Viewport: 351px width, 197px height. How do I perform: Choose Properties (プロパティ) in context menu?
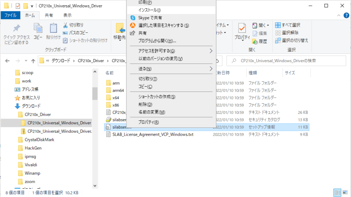tap(171, 122)
